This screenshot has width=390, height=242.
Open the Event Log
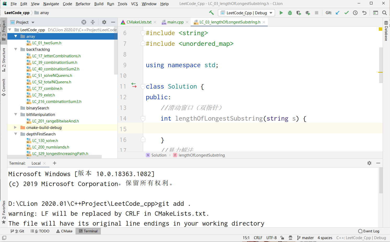coord(369,231)
